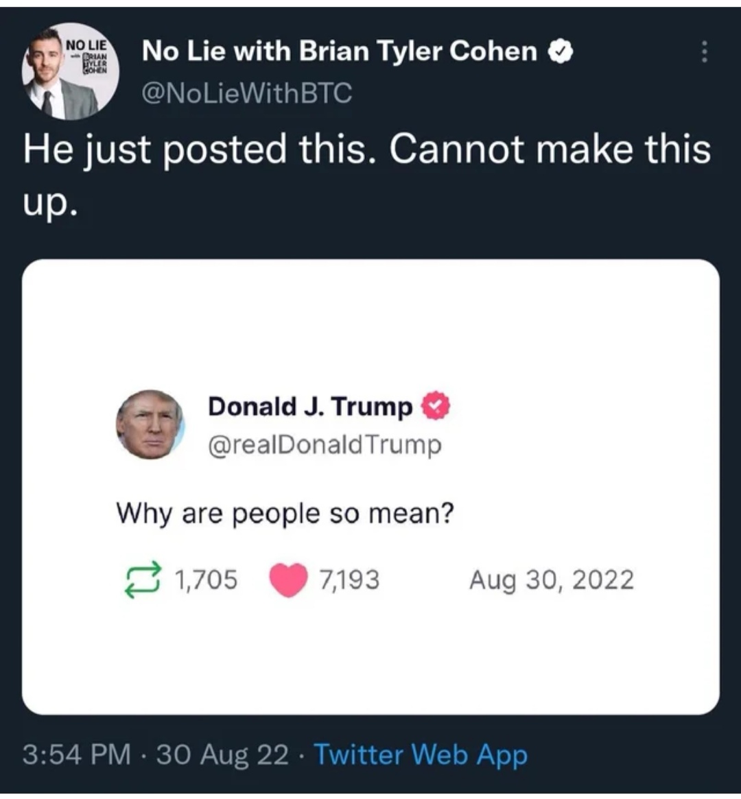The height and width of the screenshot is (799, 741).
Task: Click the 7,193 likes count
Action: pos(349,580)
